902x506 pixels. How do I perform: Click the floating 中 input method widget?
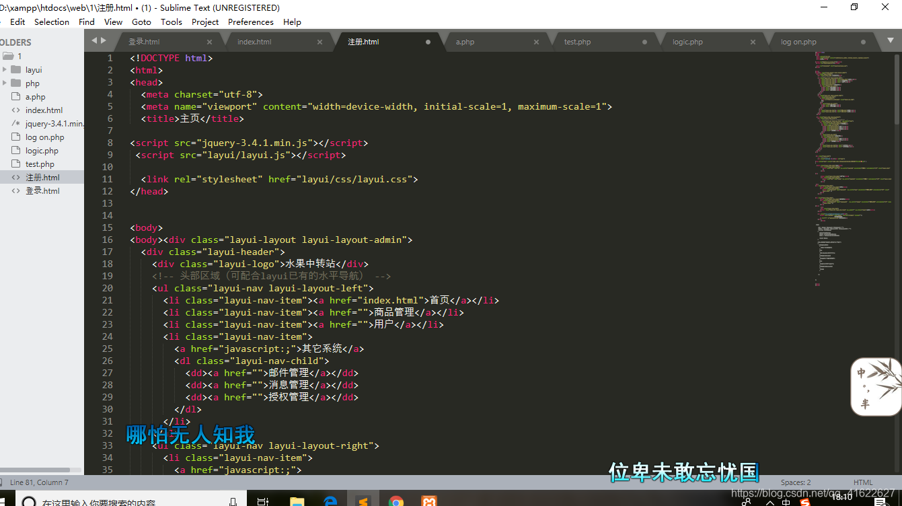tap(876, 386)
